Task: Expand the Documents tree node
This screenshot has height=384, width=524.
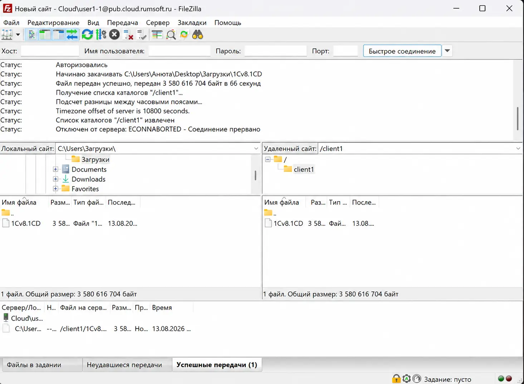Action: click(55, 169)
